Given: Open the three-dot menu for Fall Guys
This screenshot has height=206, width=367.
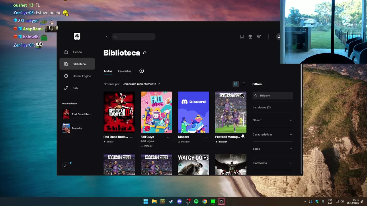Looking at the screenshot, I should tap(169, 137).
